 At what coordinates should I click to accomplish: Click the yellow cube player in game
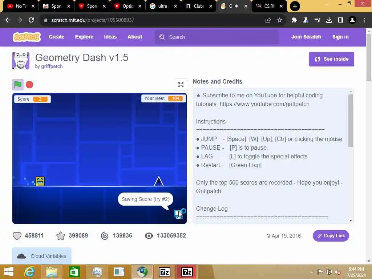click(40, 181)
